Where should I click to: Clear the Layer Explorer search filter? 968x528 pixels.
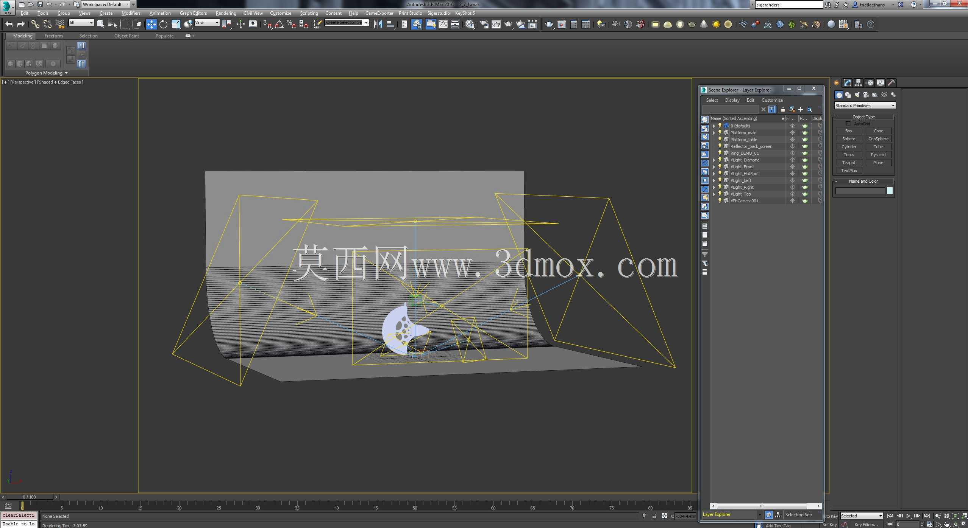(x=763, y=109)
